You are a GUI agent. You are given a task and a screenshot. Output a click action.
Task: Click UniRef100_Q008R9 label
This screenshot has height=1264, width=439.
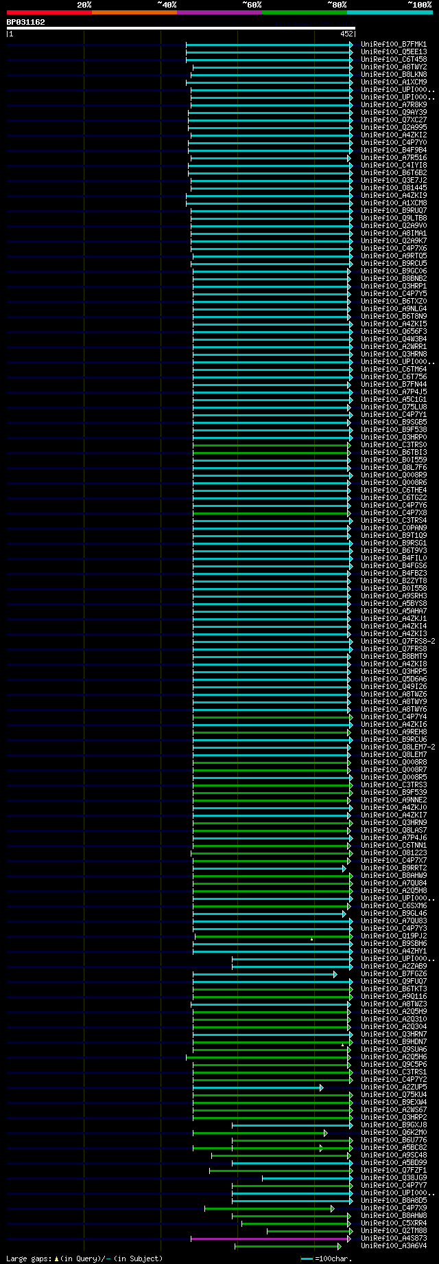point(394,475)
